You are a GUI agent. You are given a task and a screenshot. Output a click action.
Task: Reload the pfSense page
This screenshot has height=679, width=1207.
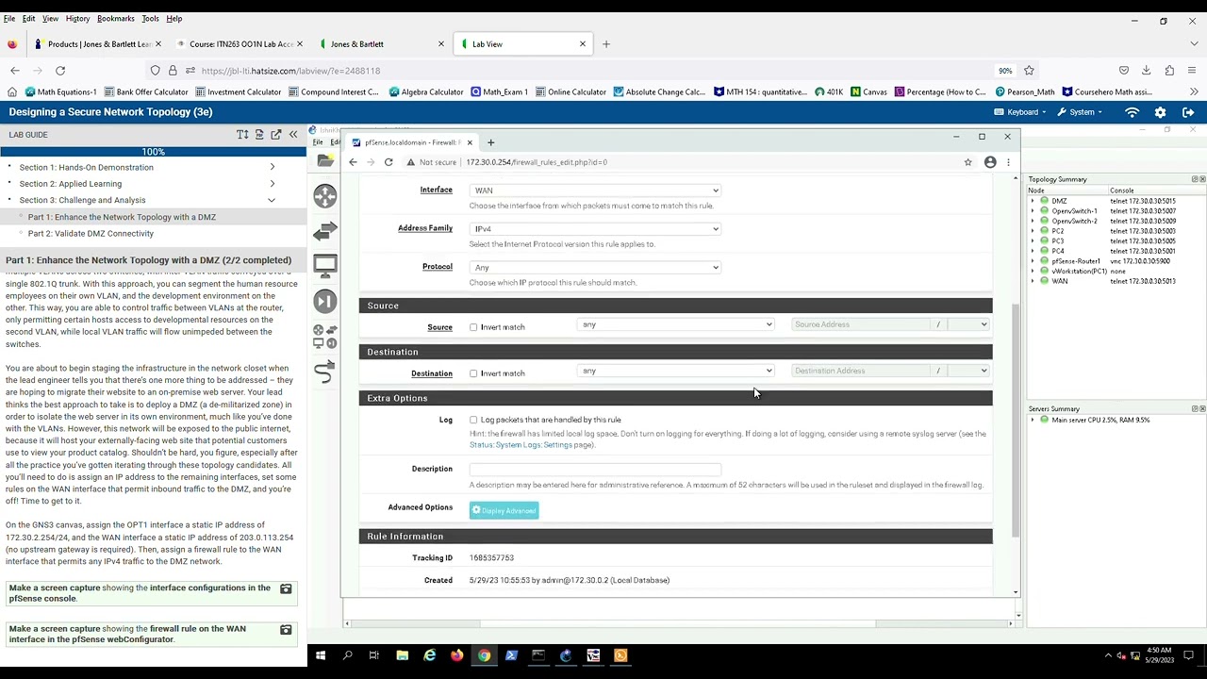click(389, 162)
